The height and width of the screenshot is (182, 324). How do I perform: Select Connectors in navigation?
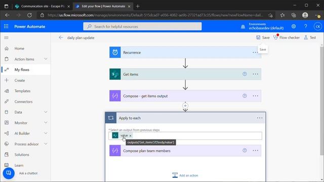[x=23, y=102]
